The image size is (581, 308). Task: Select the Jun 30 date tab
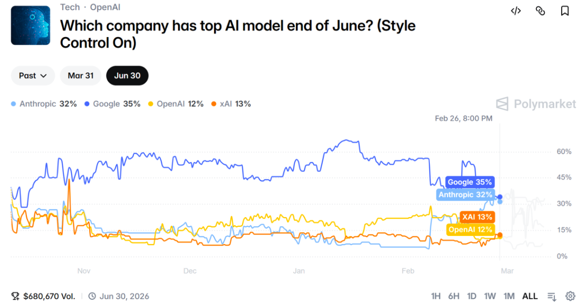point(127,76)
